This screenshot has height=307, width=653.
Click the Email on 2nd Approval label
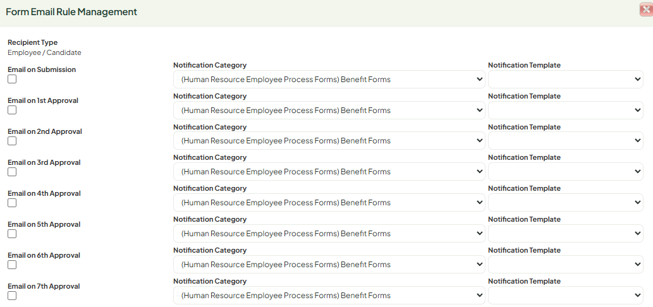44,131
